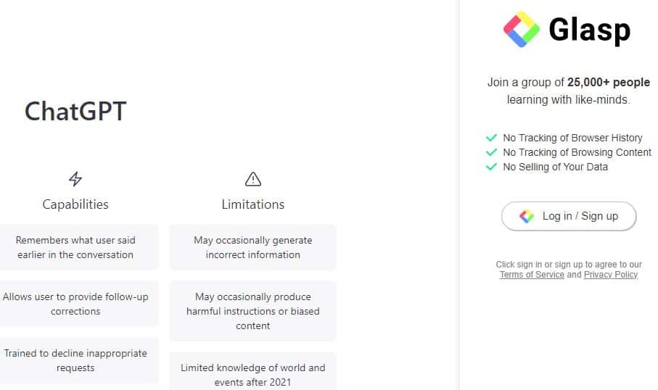The width and height of the screenshot is (658, 390).
Task: Click 'Limited knowledge of world and events' card
Action: [252, 374]
